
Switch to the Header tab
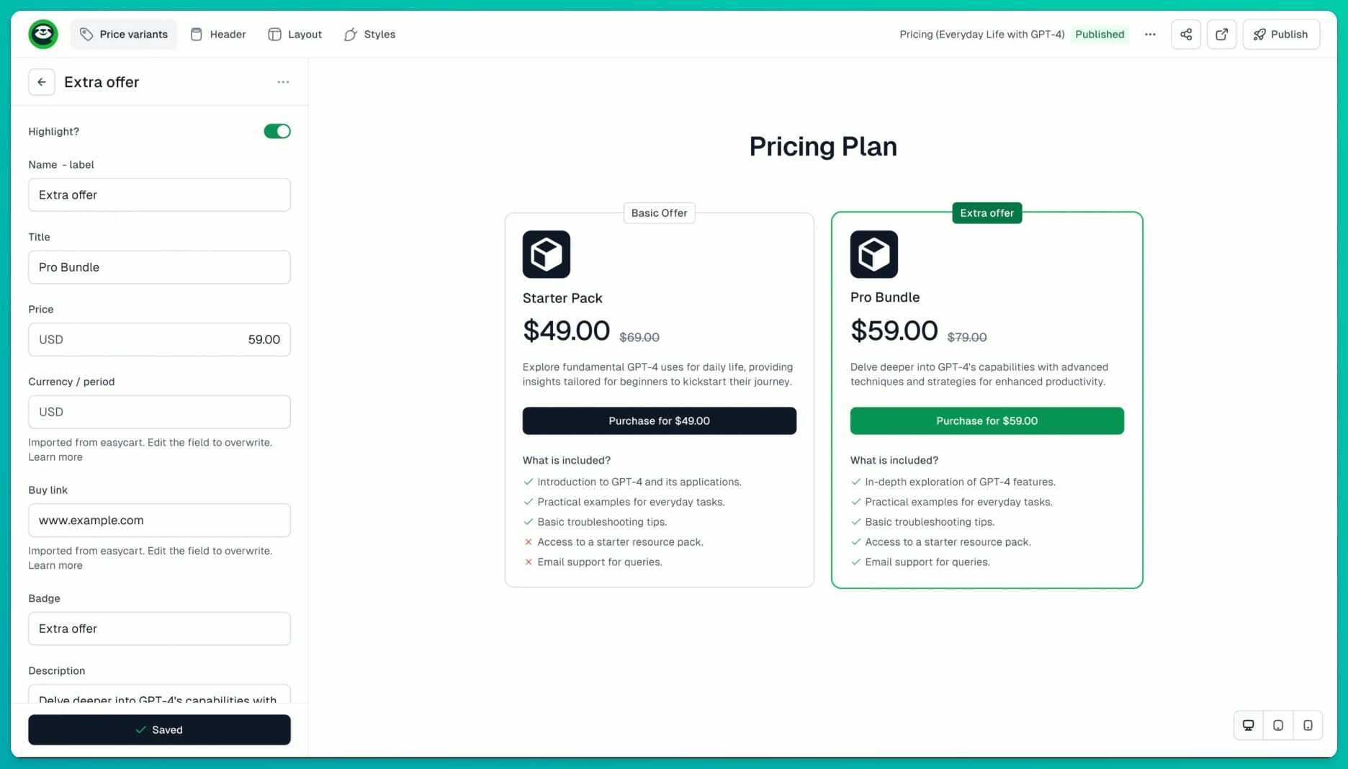pyautogui.click(x=217, y=34)
